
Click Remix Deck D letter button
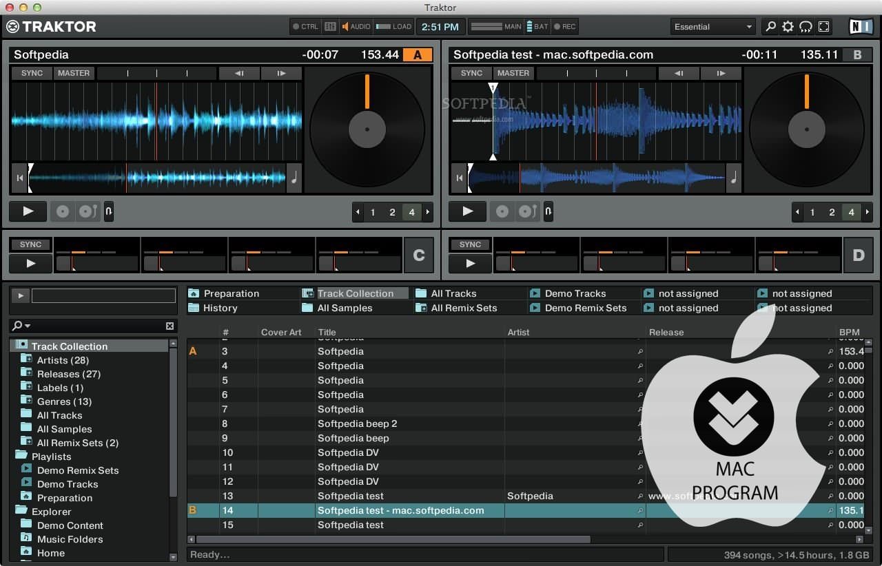(858, 255)
